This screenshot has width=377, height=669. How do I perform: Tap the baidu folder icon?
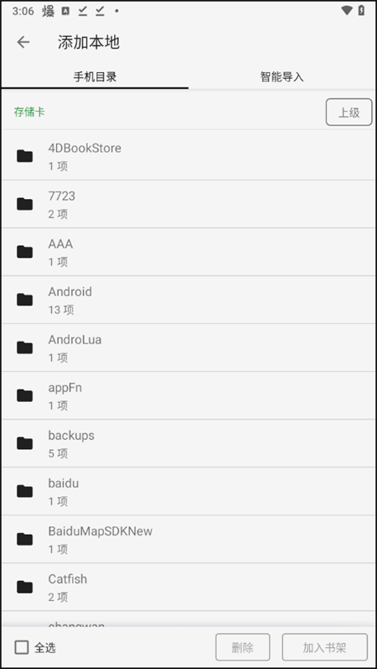tap(24, 491)
